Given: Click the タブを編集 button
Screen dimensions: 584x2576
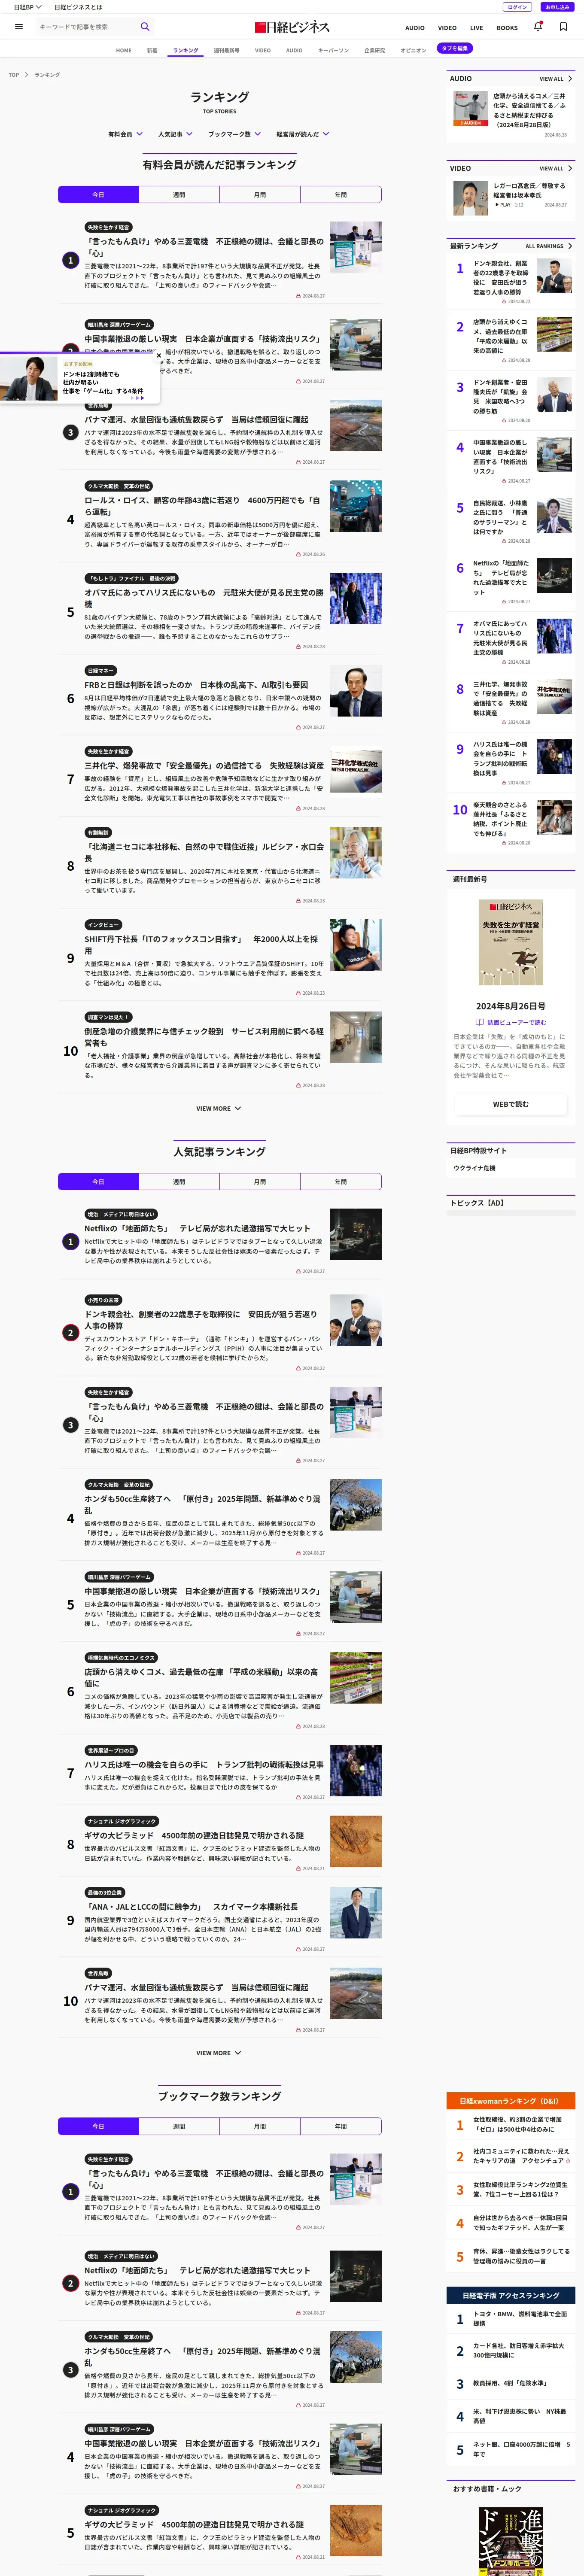Looking at the screenshot, I should coord(455,48).
